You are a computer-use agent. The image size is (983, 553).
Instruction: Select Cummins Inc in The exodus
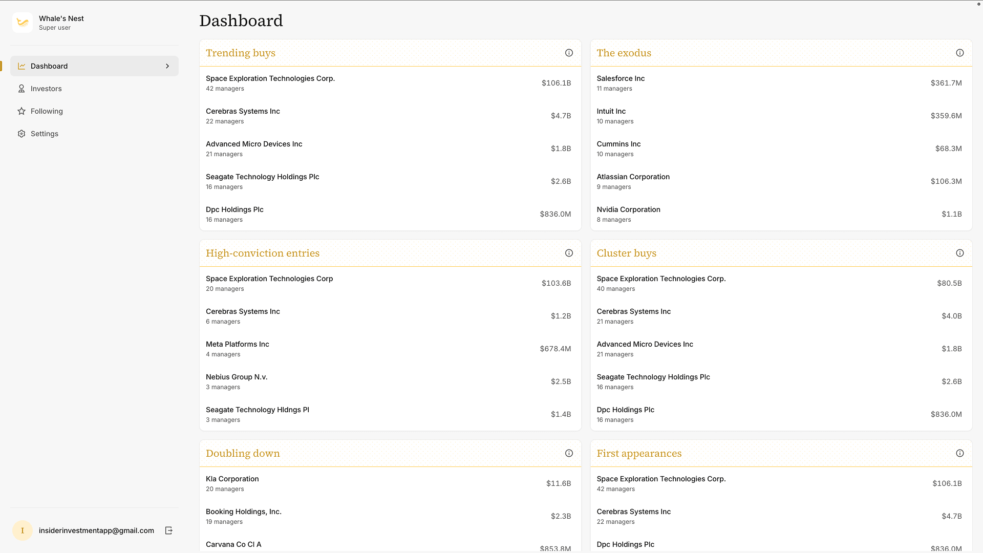781,148
